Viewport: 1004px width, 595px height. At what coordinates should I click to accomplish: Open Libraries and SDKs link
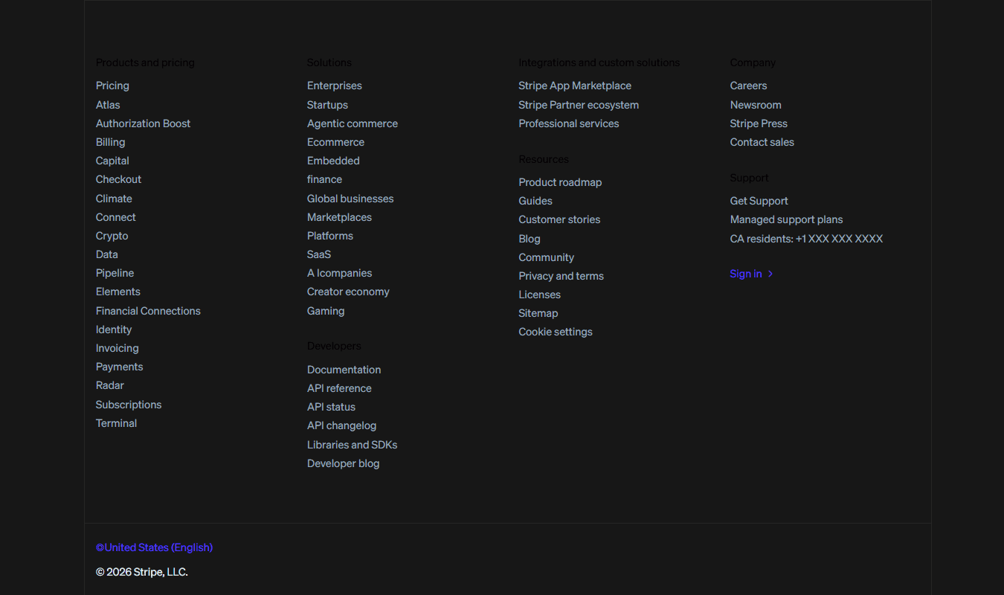click(x=352, y=445)
